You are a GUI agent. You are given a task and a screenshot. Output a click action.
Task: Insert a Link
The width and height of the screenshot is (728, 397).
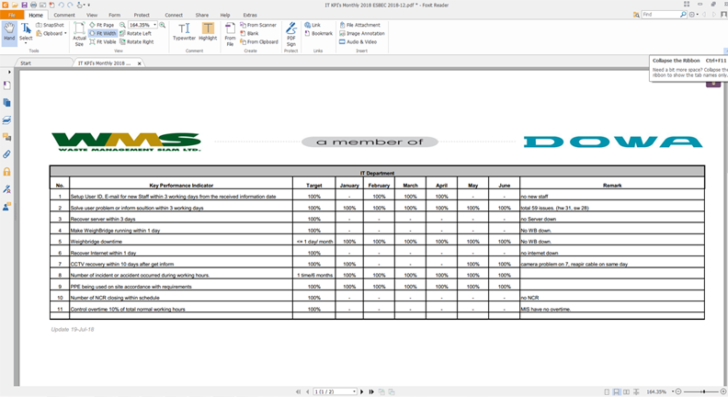click(313, 25)
